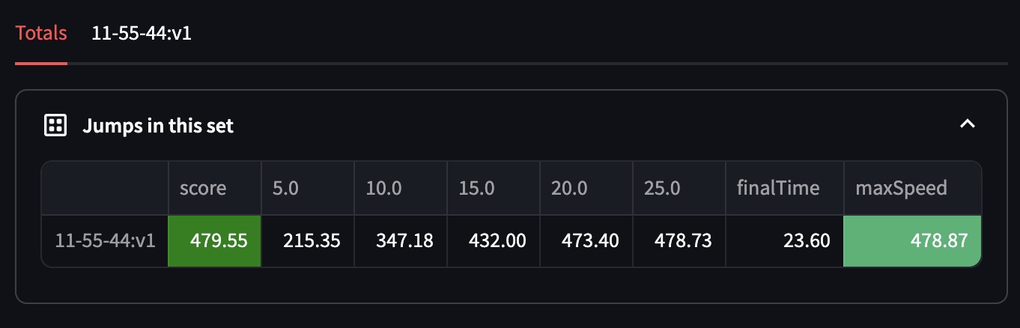The width and height of the screenshot is (1020, 328).
Task: Click the Jumps in this set heading
Action: (x=158, y=126)
